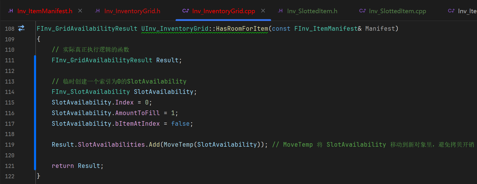Viewport: 477px width, 184px height.
Task: Click the header file icon on Inv_SlottedItem.h tab
Action: tap(280, 11)
